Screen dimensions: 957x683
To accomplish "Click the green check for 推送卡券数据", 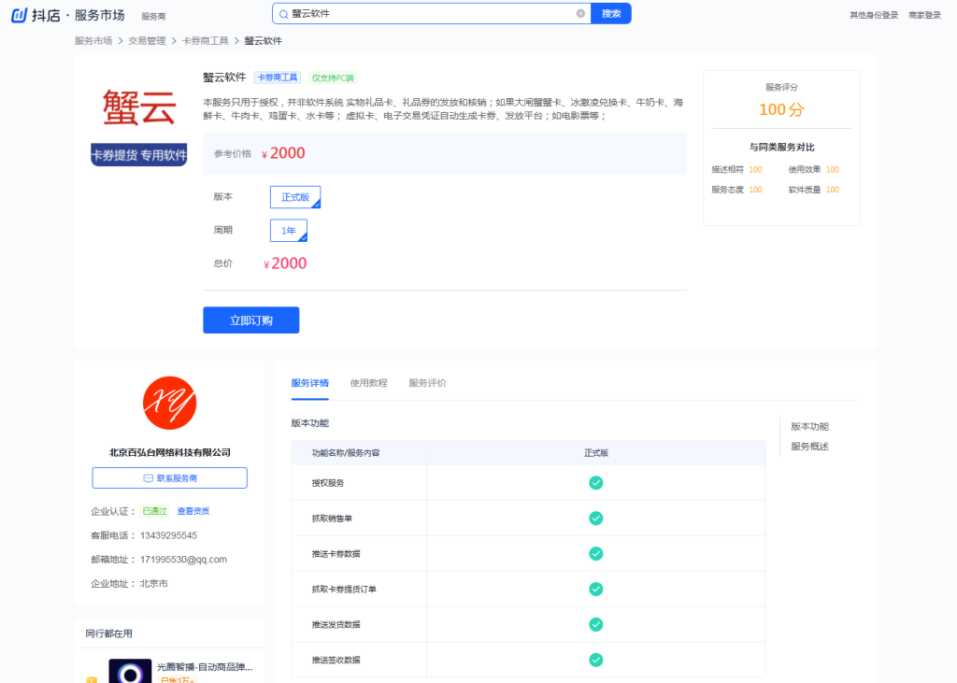I will point(595,554).
